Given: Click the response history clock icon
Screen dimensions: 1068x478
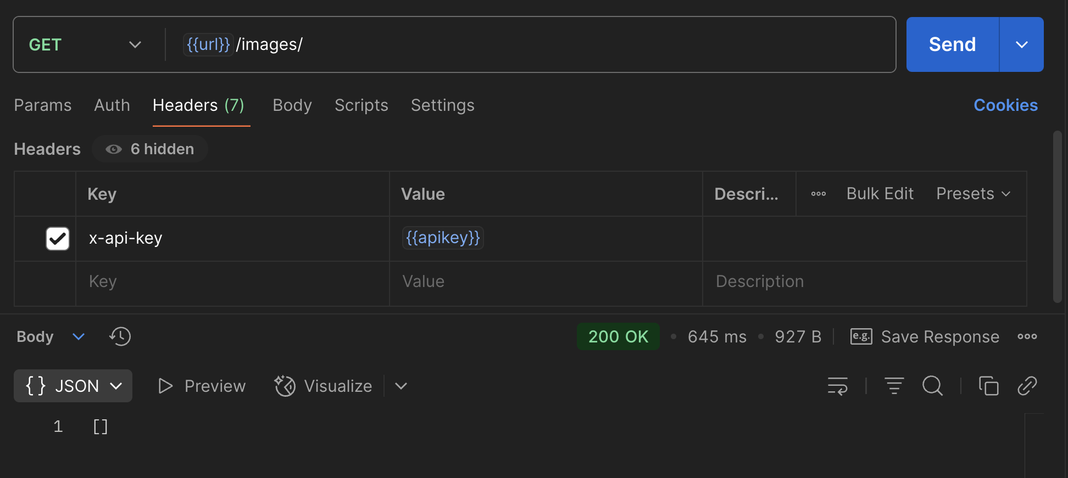Looking at the screenshot, I should (x=120, y=336).
